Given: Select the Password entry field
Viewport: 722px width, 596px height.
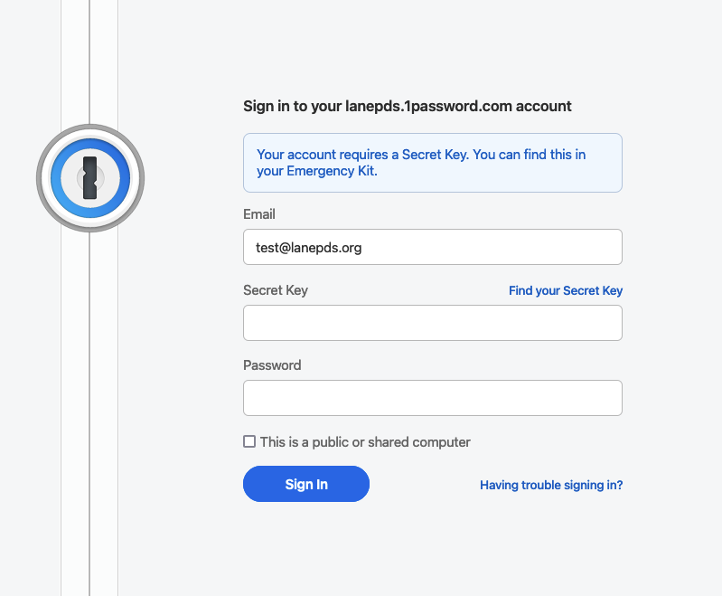Looking at the screenshot, I should click(x=432, y=398).
